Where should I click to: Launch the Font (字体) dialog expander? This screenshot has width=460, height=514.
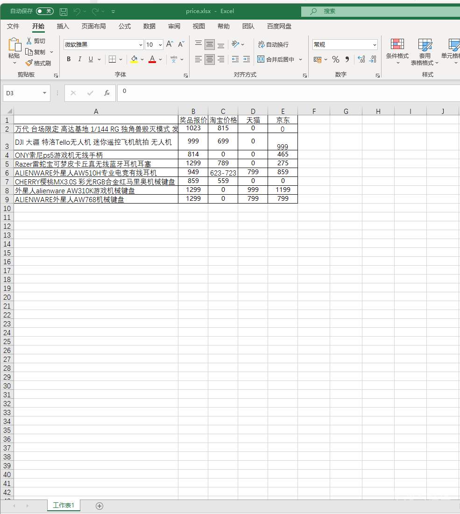tap(186, 75)
